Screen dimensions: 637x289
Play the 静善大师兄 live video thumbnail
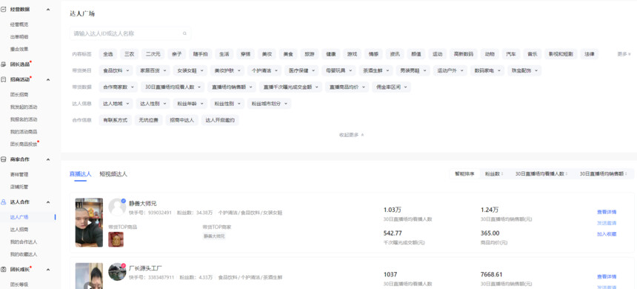coord(89,222)
